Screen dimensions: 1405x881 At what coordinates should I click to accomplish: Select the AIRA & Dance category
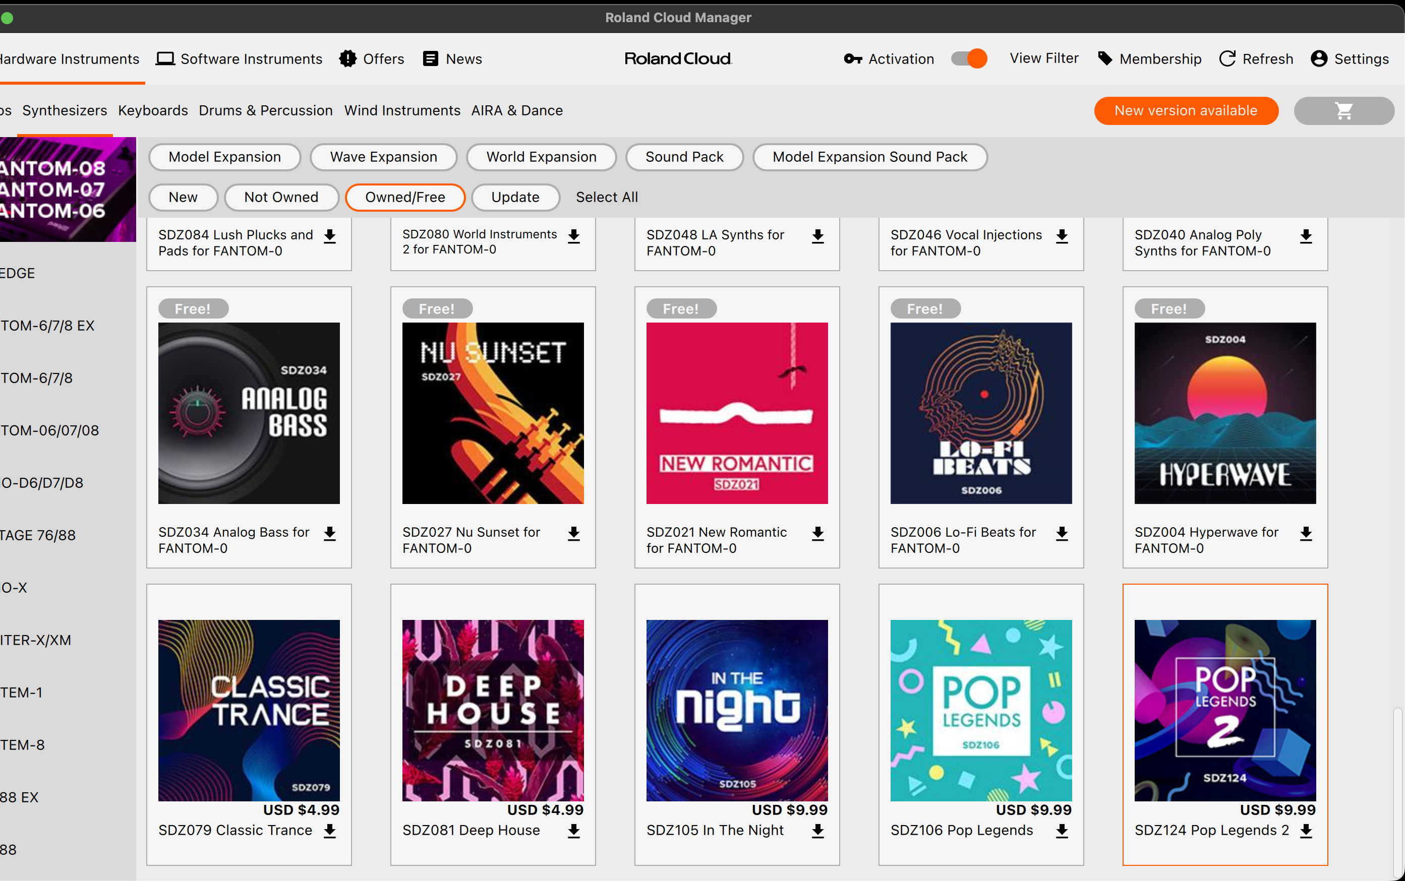click(517, 110)
